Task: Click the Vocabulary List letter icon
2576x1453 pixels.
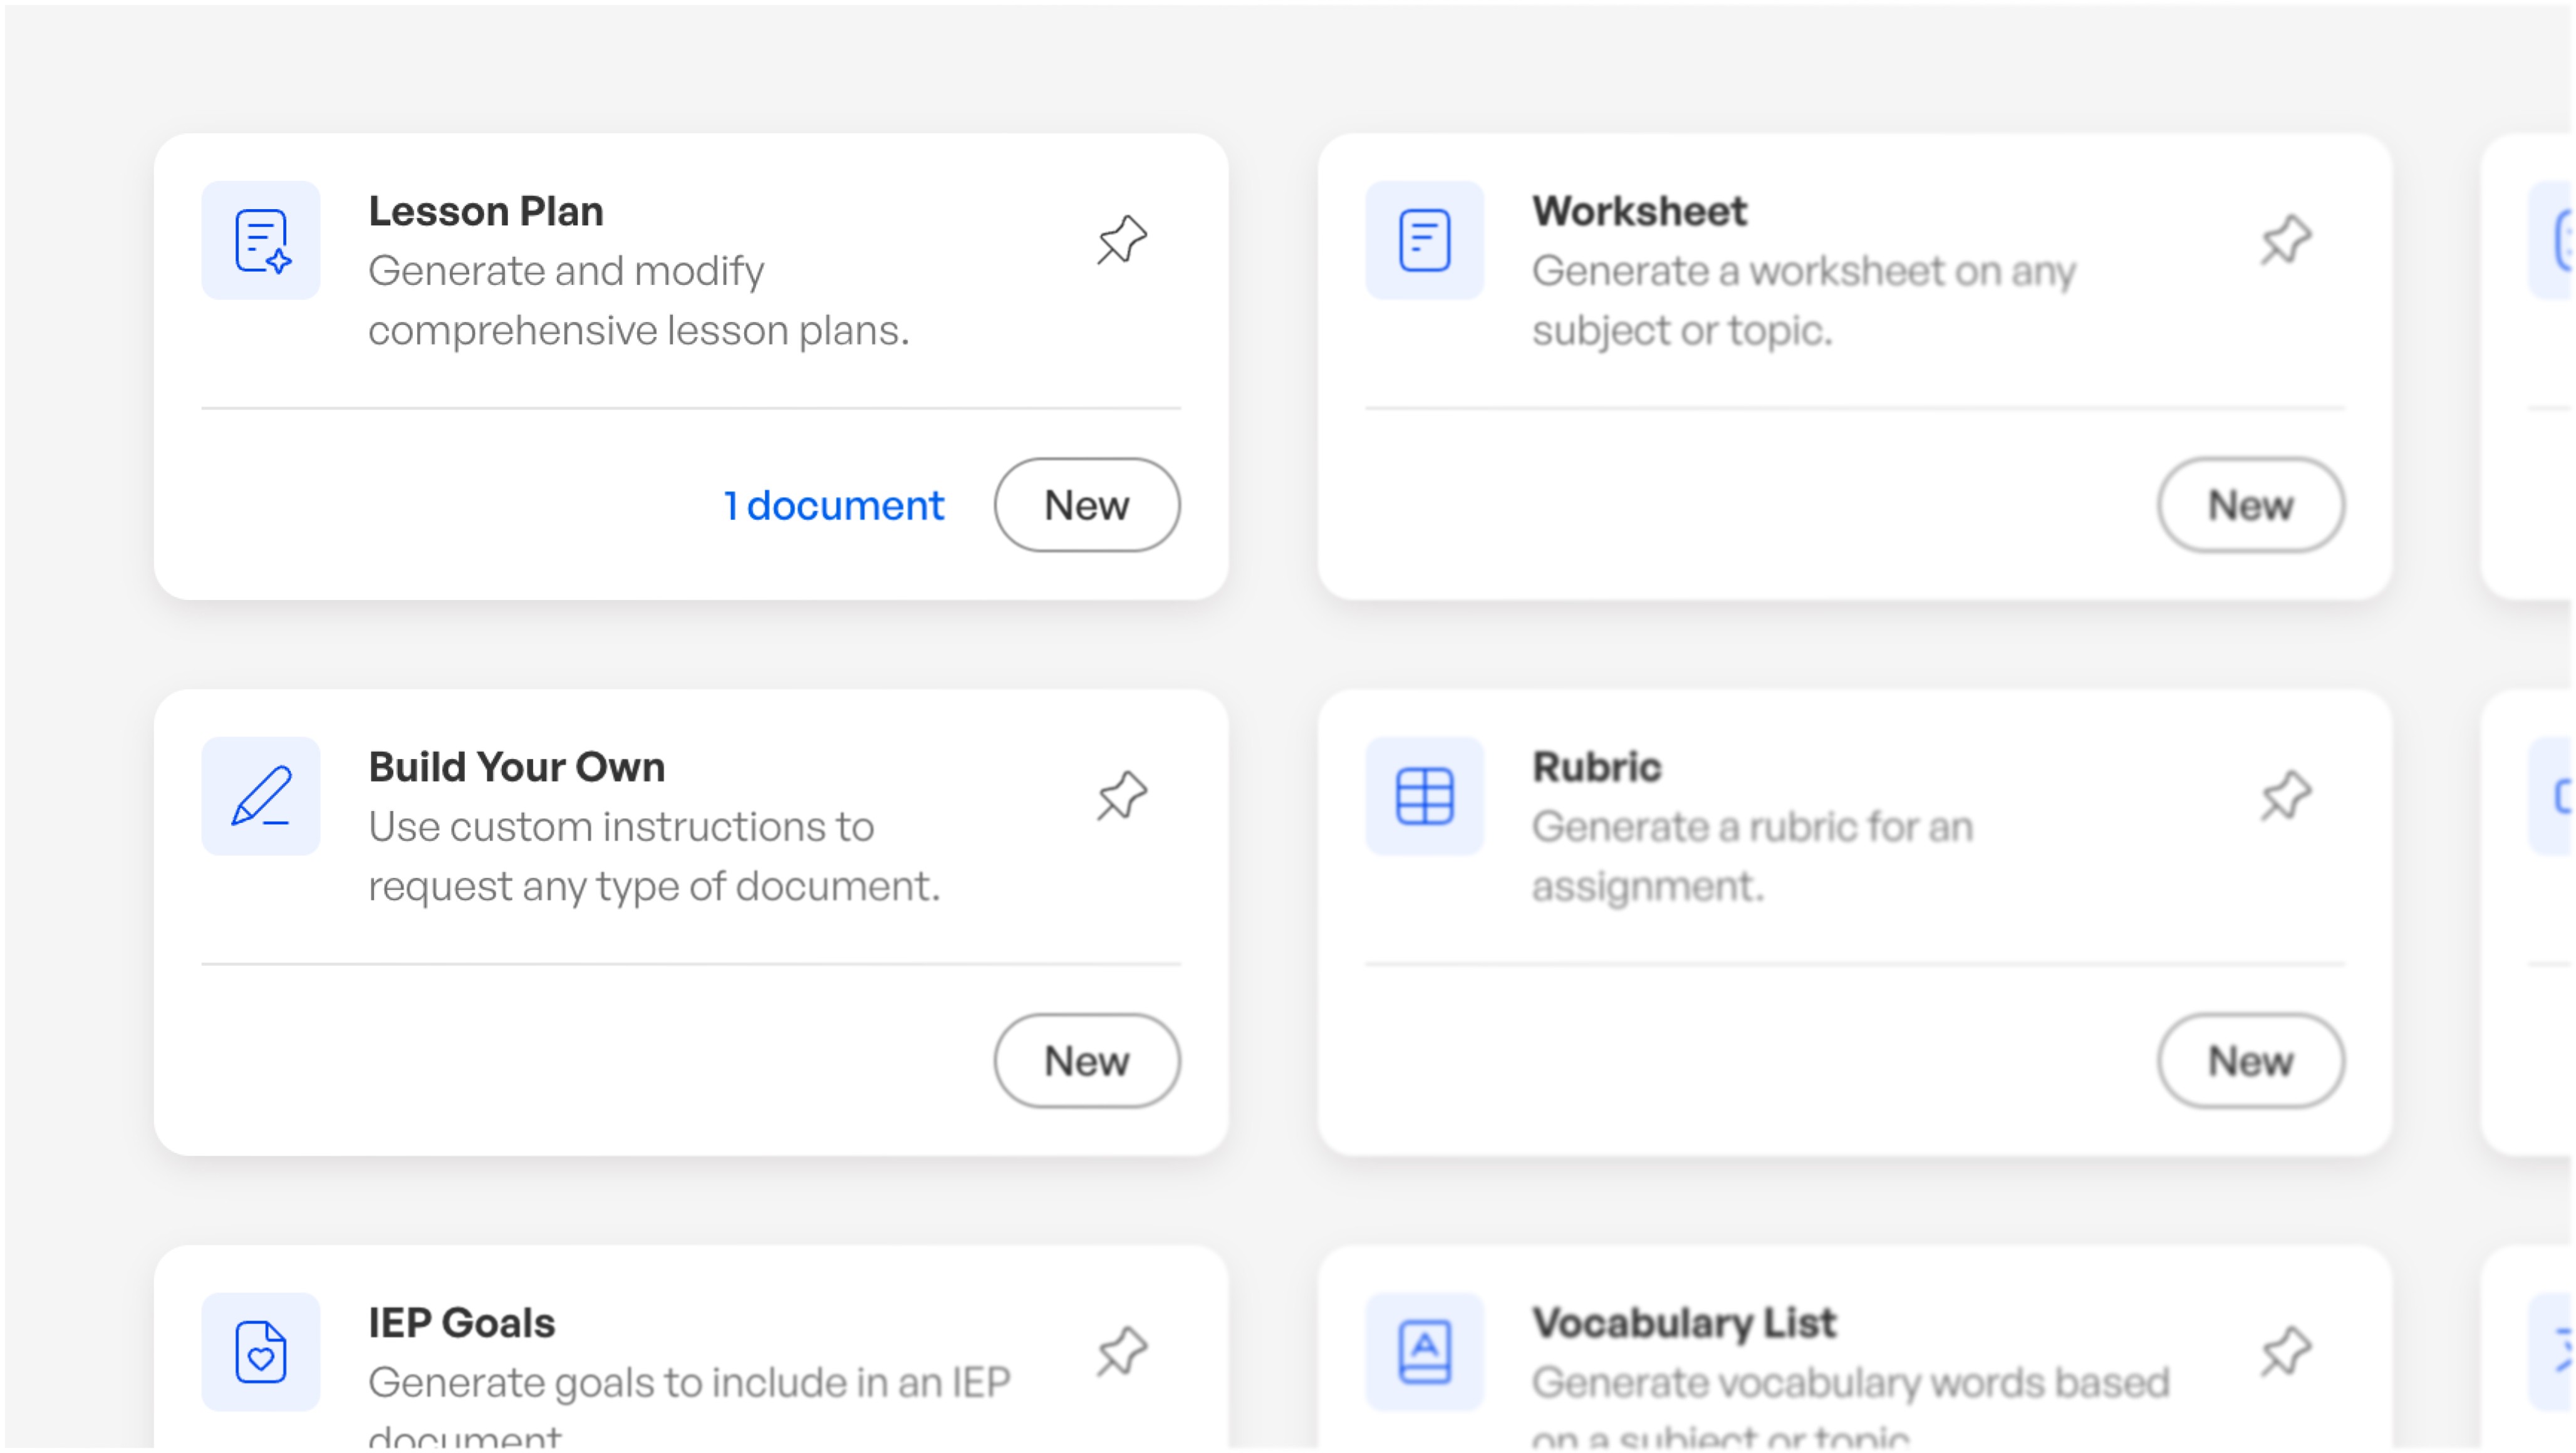Action: click(1424, 1351)
